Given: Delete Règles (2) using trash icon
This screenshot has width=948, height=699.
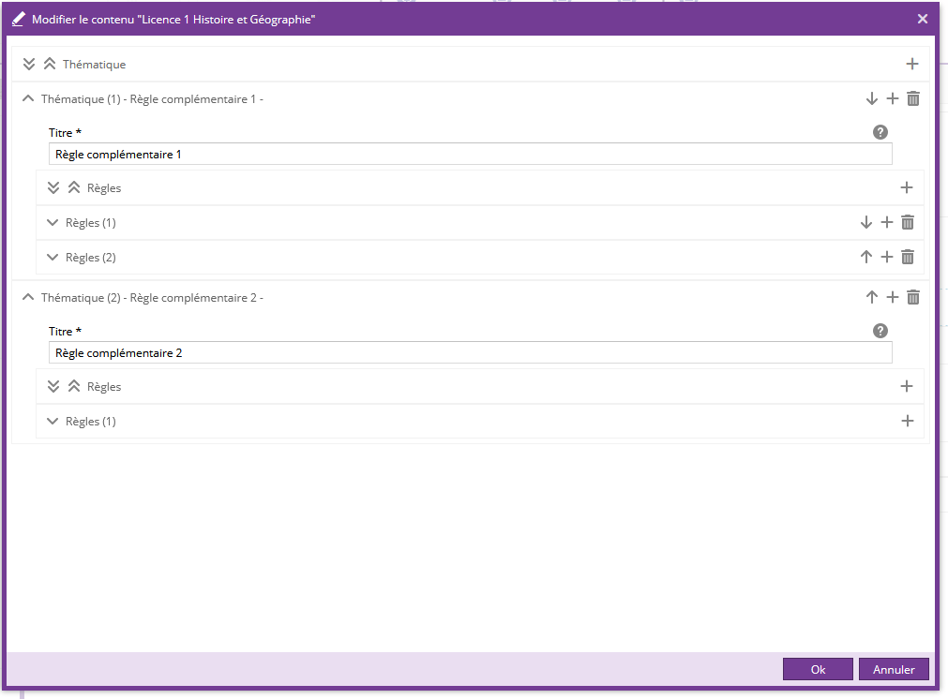Looking at the screenshot, I should 908,257.
